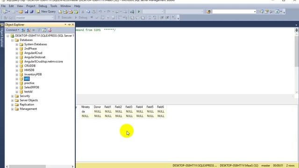Open the Find search combo box
The height and width of the screenshot is (168, 299).
click(x=234, y=12)
